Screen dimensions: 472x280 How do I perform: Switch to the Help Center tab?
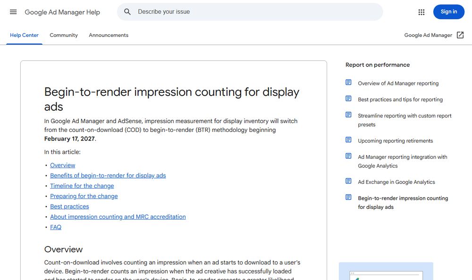[x=24, y=35]
